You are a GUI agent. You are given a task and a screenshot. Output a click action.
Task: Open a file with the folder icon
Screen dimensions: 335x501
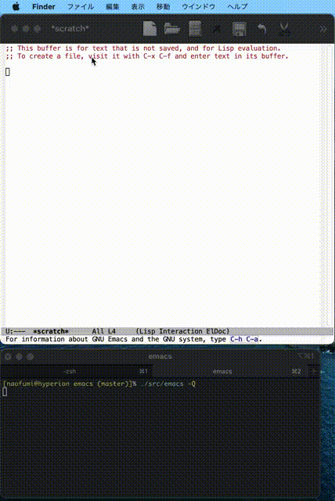coord(172,29)
